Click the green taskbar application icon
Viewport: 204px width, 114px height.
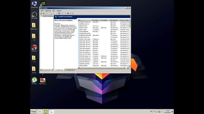click(x=45, y=112)
